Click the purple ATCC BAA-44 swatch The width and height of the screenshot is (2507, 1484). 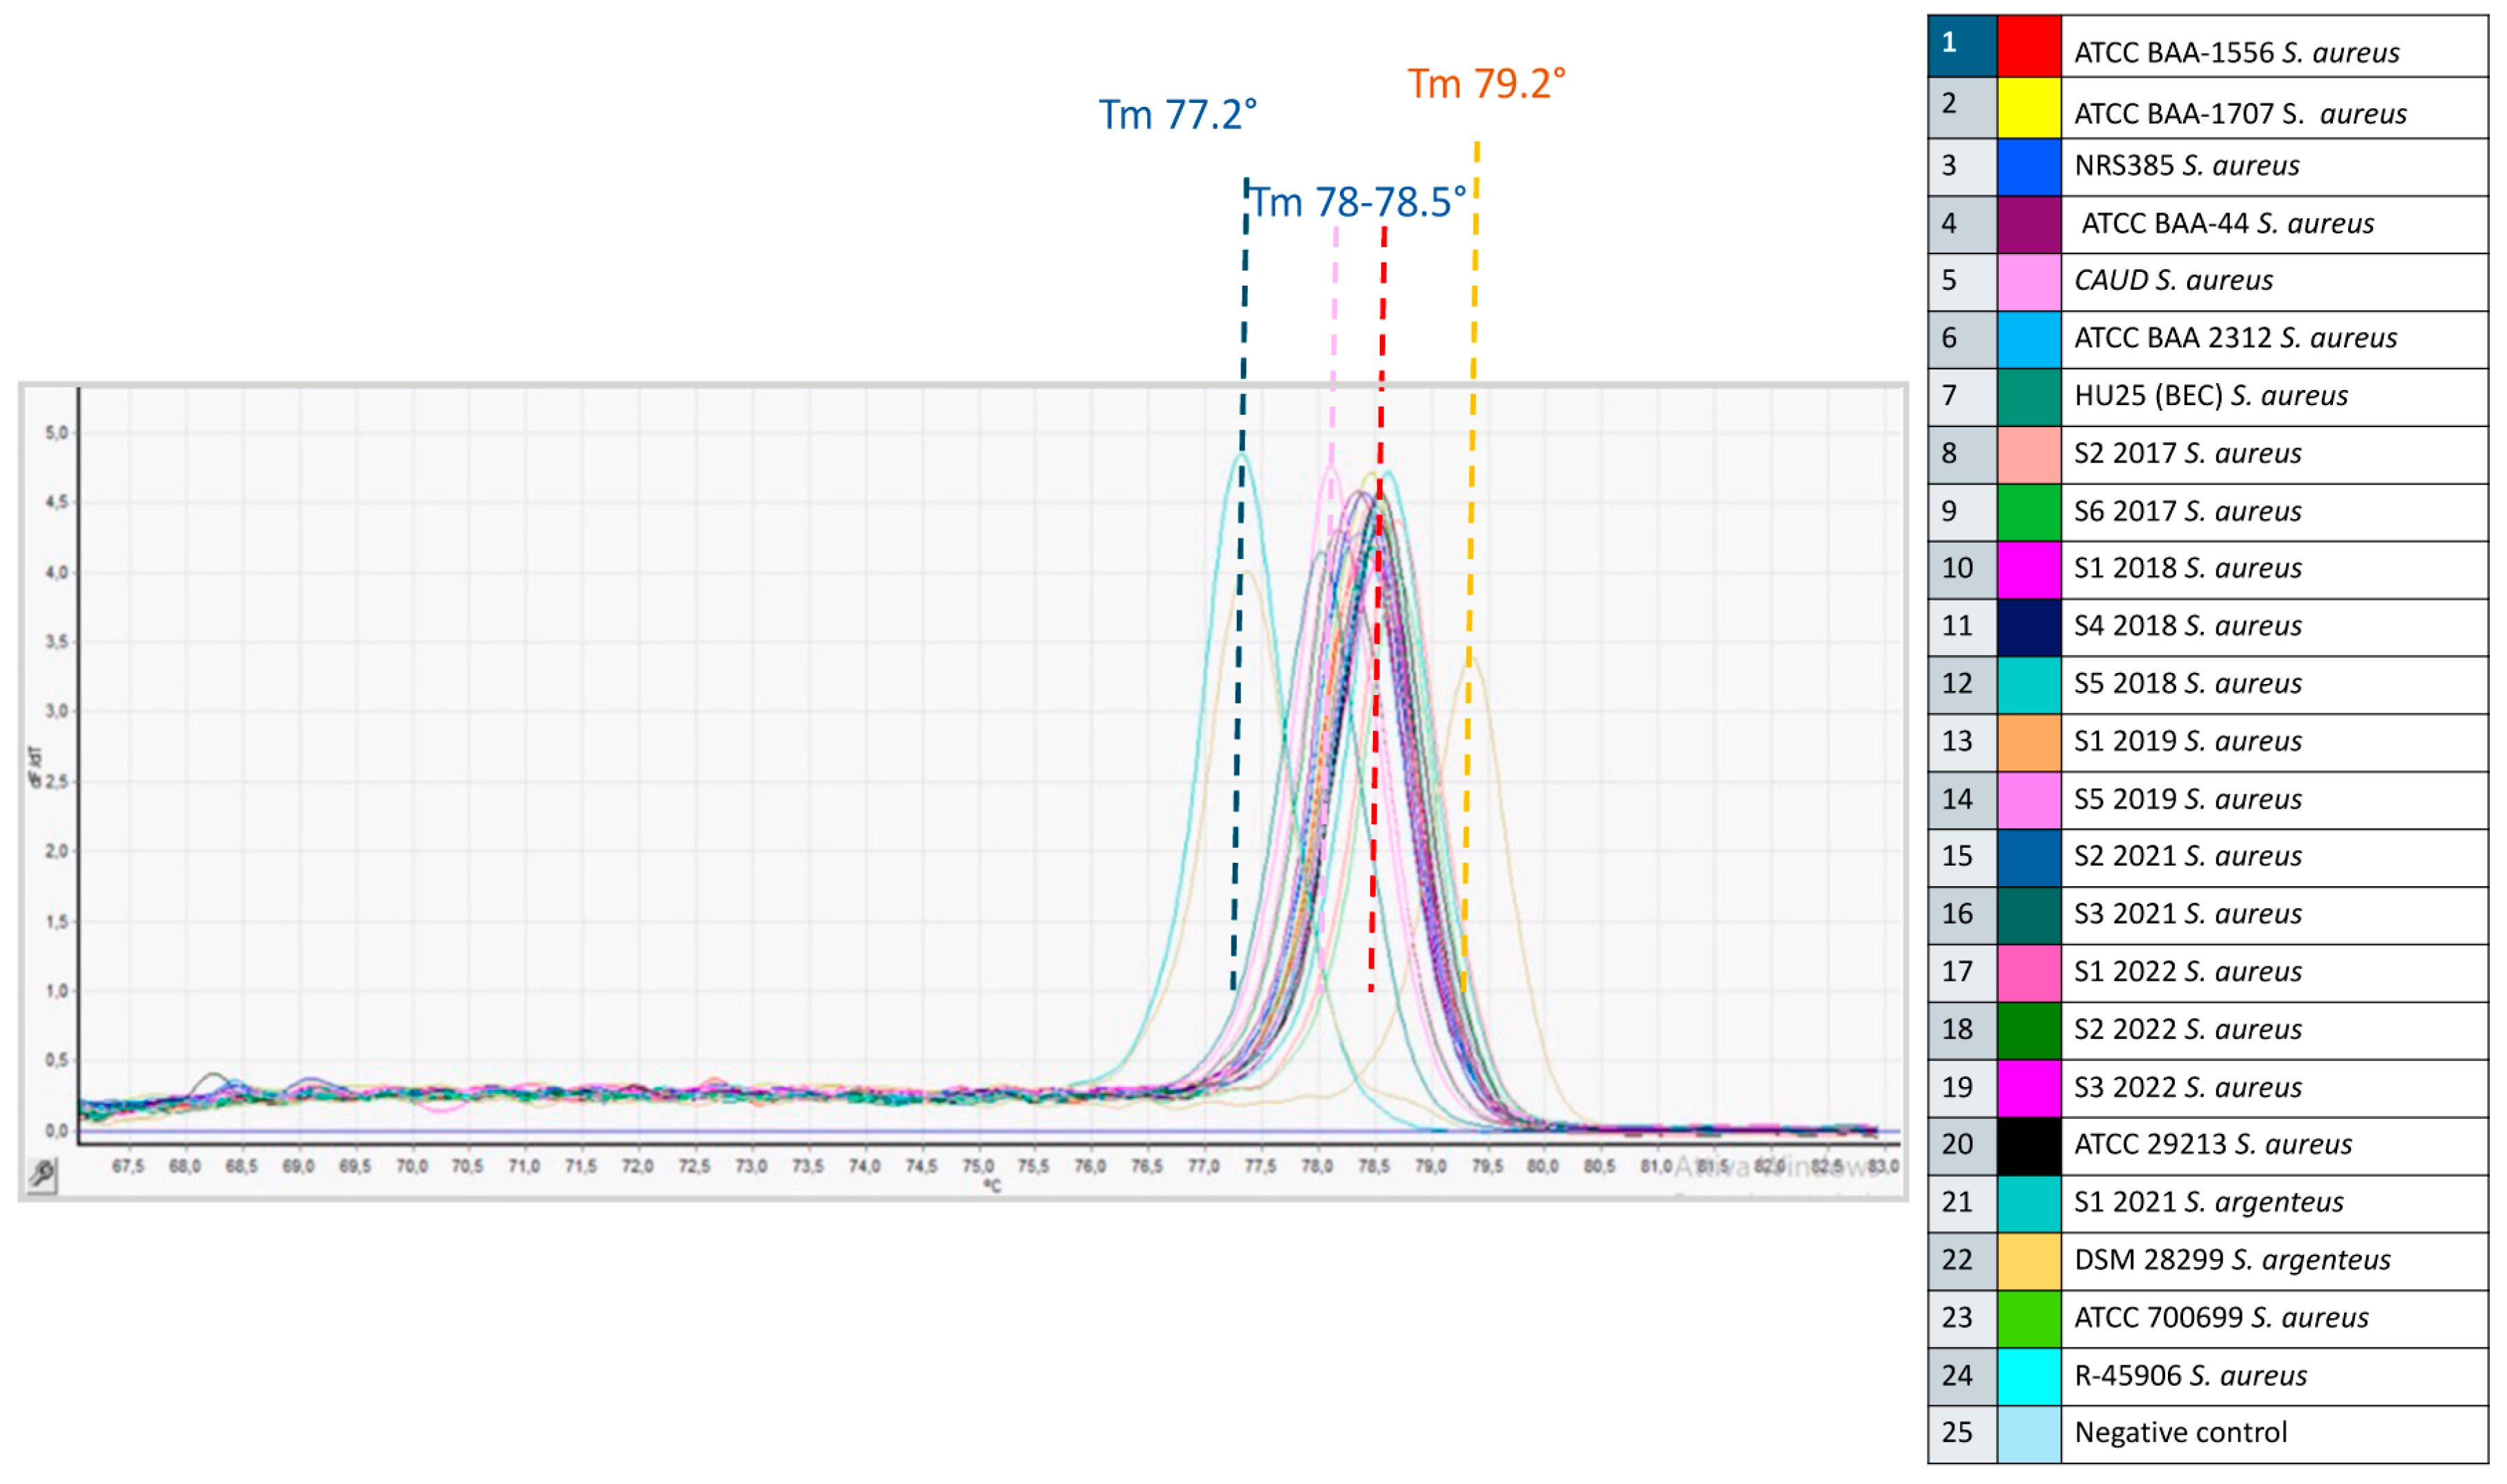(2029, 225)
